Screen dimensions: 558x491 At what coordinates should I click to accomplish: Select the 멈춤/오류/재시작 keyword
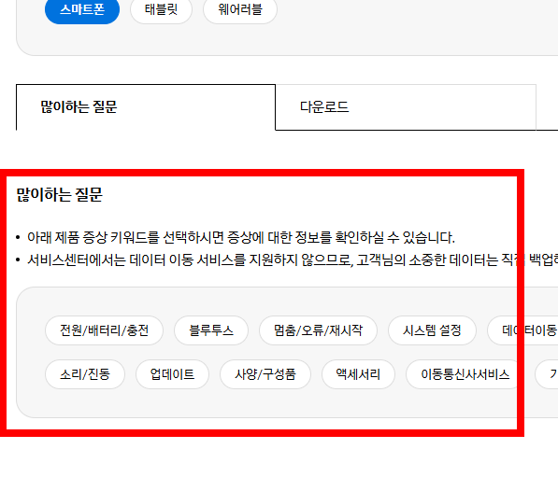pyautogui.click(x=318, y=330)
